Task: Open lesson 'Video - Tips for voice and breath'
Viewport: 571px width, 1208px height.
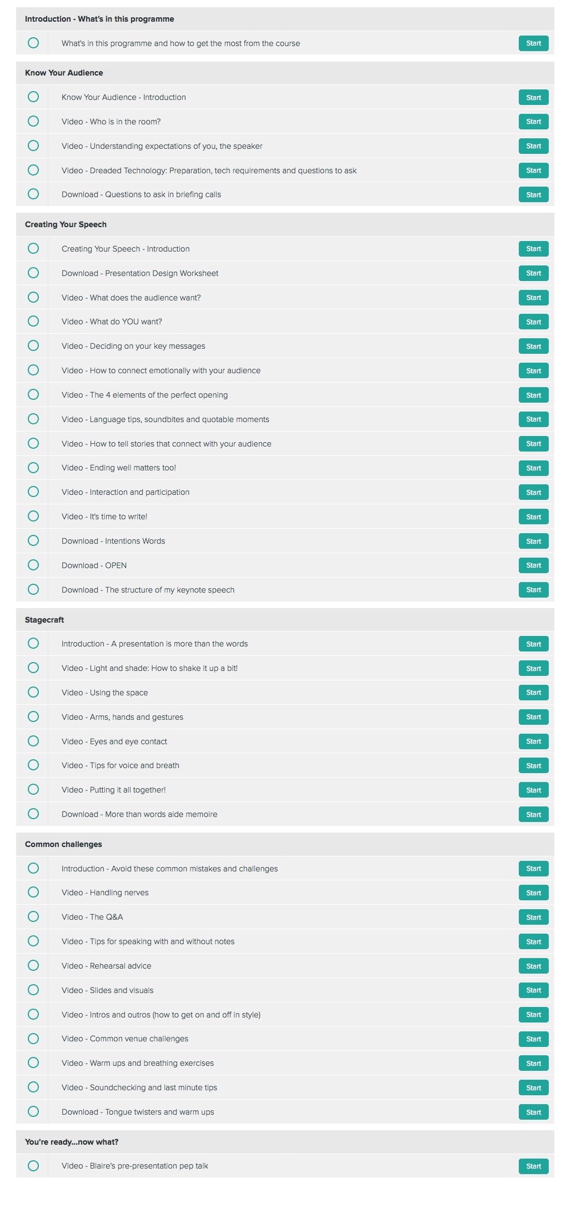Action: (x=533, y=765)
